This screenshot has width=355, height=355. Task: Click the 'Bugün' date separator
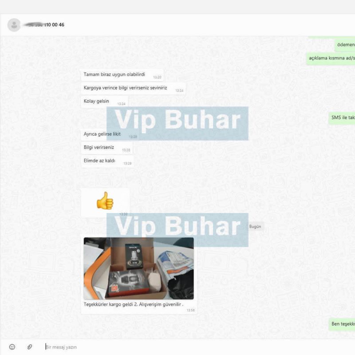pyautogui.click(x=255, y=226)
